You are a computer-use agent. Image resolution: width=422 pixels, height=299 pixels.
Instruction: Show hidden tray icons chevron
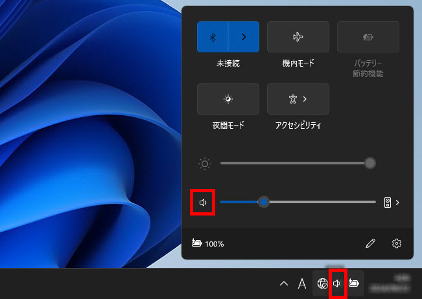[283, 283]
